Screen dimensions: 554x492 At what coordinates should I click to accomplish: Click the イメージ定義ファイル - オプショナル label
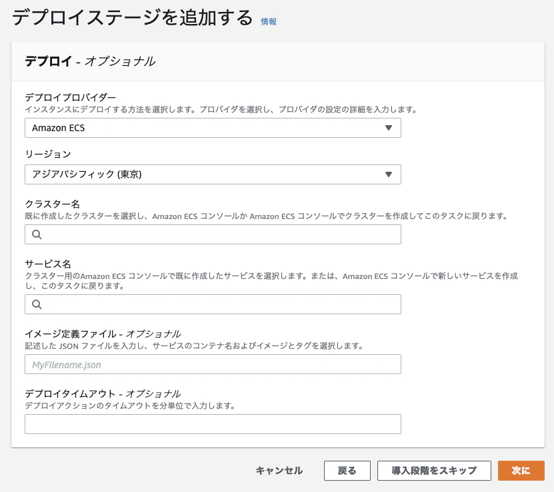(103, 334)
